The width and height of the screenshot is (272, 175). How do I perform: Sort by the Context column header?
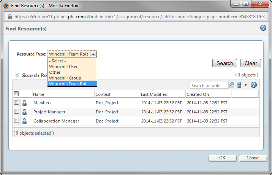pyautogui.click(x=117, y=94)
